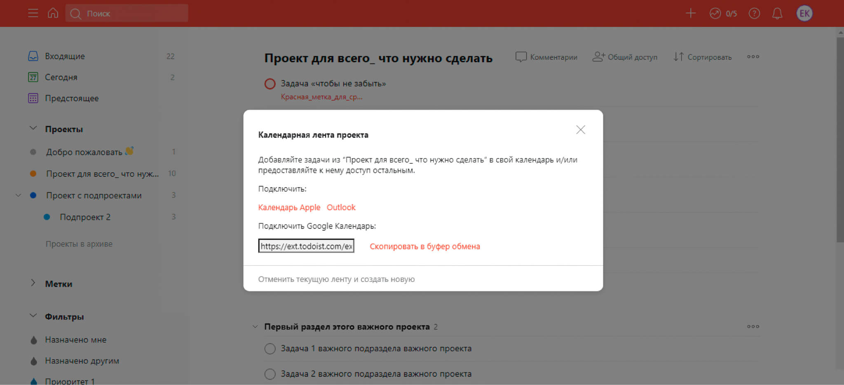The width and height of the screenshot is (844, 385).
Task: Click Inbox count 22
Action: tap(170, 56)
